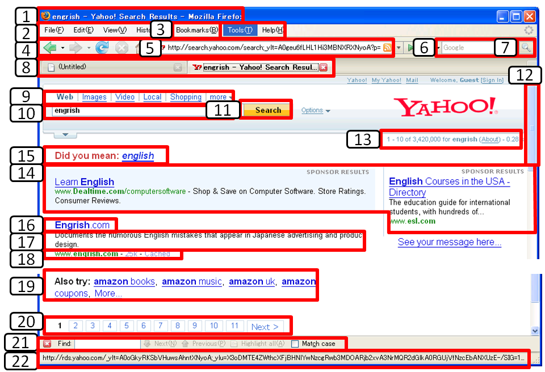Close the Find bar with red X icon
The image size is (545, 372).
(x=47, y=344)
